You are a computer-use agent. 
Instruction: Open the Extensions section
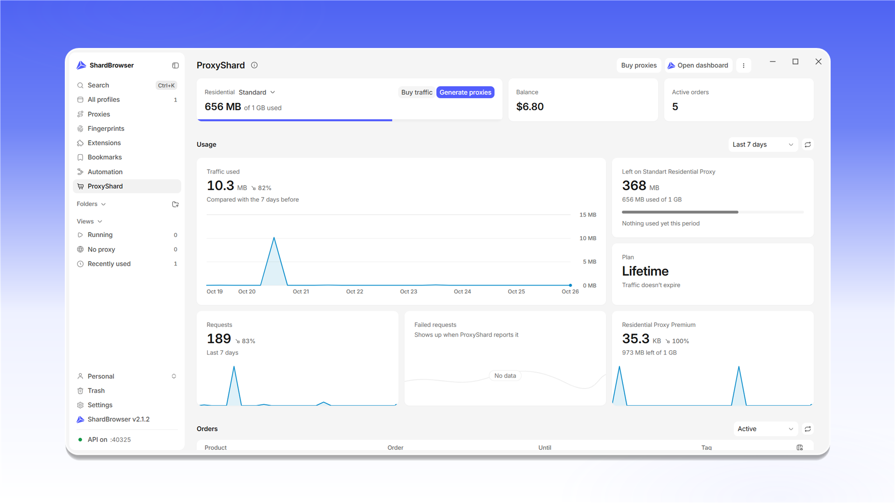[x=127, y=143]
